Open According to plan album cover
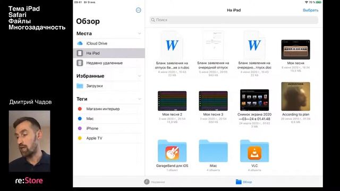Image resolution: width=340 pixels, height=191 pixels. click(295, 97)
